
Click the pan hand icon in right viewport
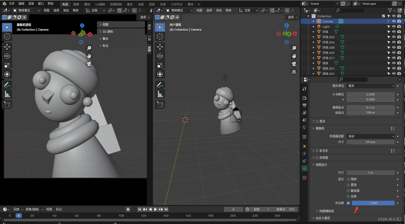294,56
